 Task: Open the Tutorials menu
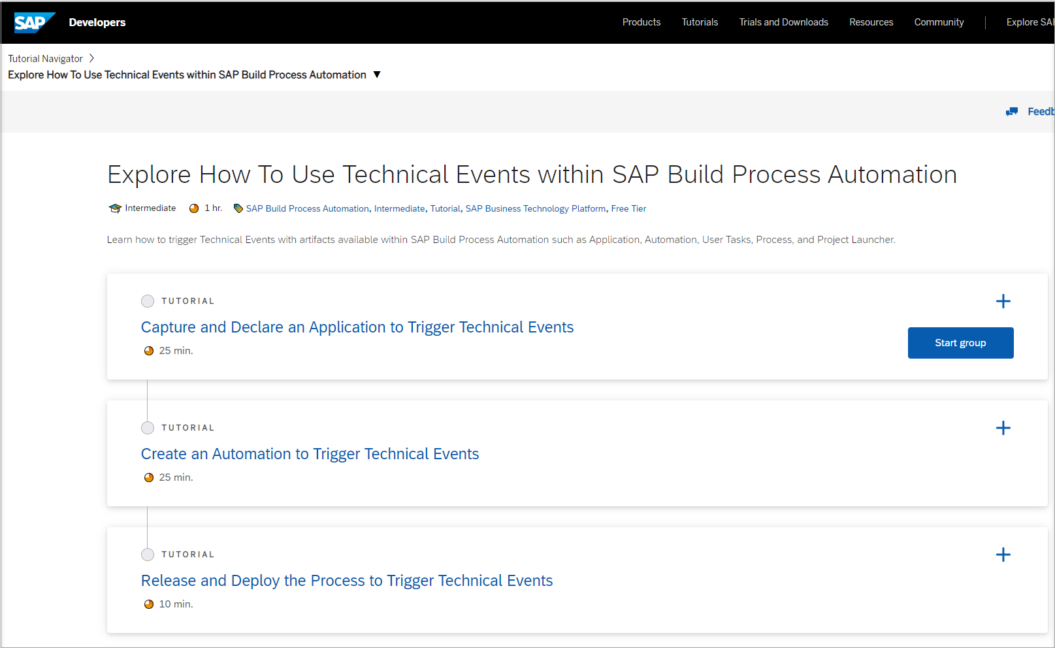click(x=700, y=22)
